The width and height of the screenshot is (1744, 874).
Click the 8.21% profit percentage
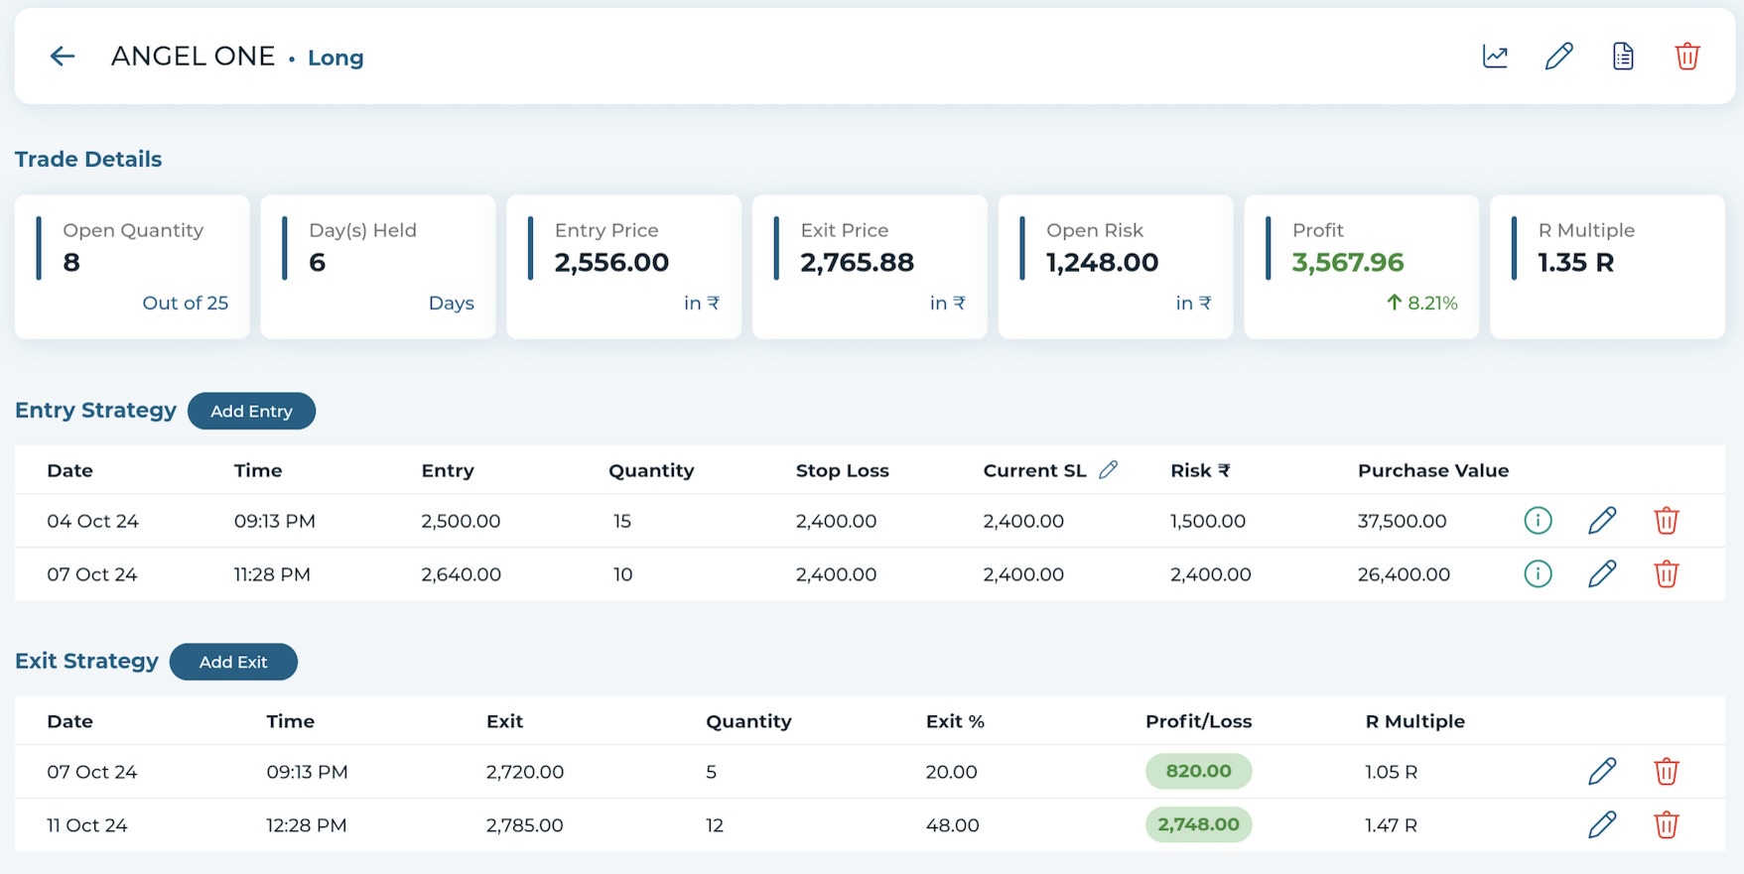coord(1422,303)
